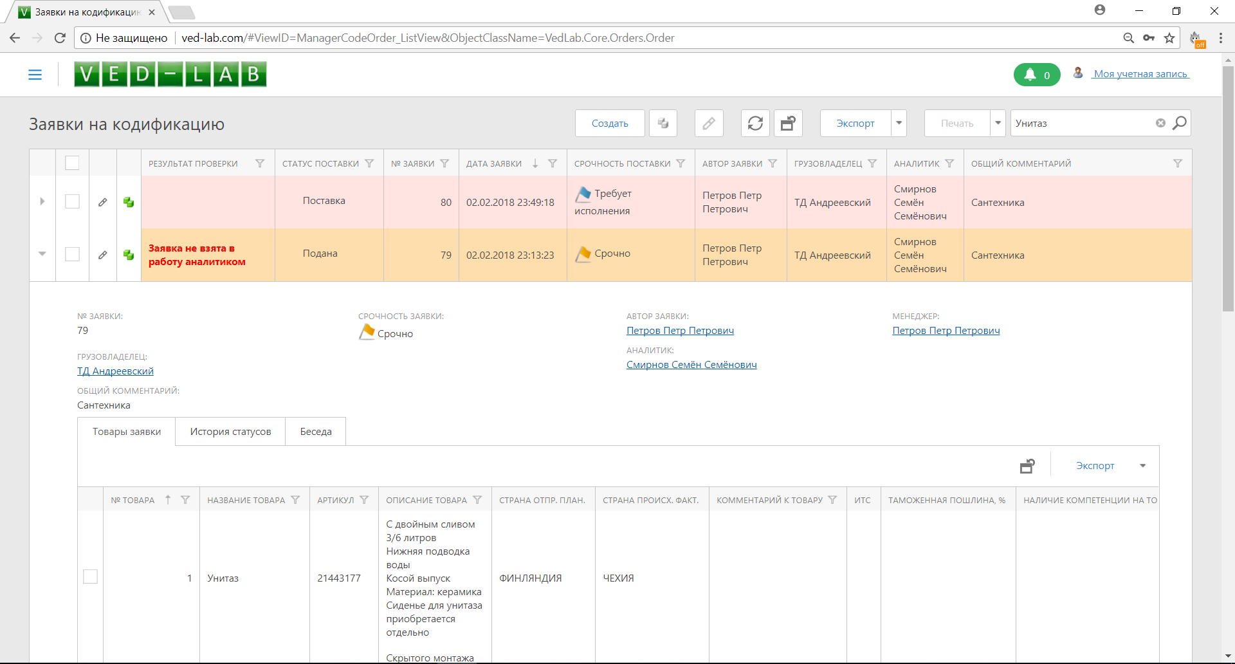1235x664 pixels.
Task: Click column chooser icon in goods table toolbar
Action: 1027,466
